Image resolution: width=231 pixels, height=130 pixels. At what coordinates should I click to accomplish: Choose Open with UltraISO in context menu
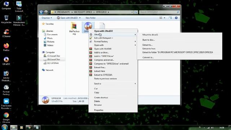tap(113, 31)
